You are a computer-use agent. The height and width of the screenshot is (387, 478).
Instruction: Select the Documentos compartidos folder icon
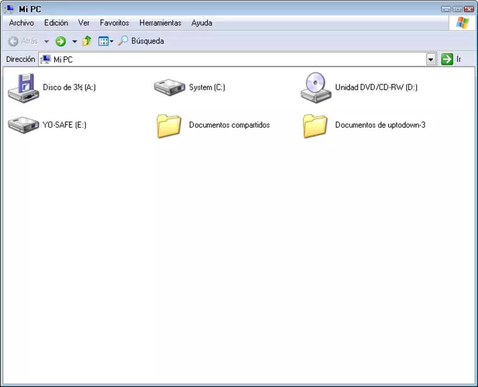169,126
